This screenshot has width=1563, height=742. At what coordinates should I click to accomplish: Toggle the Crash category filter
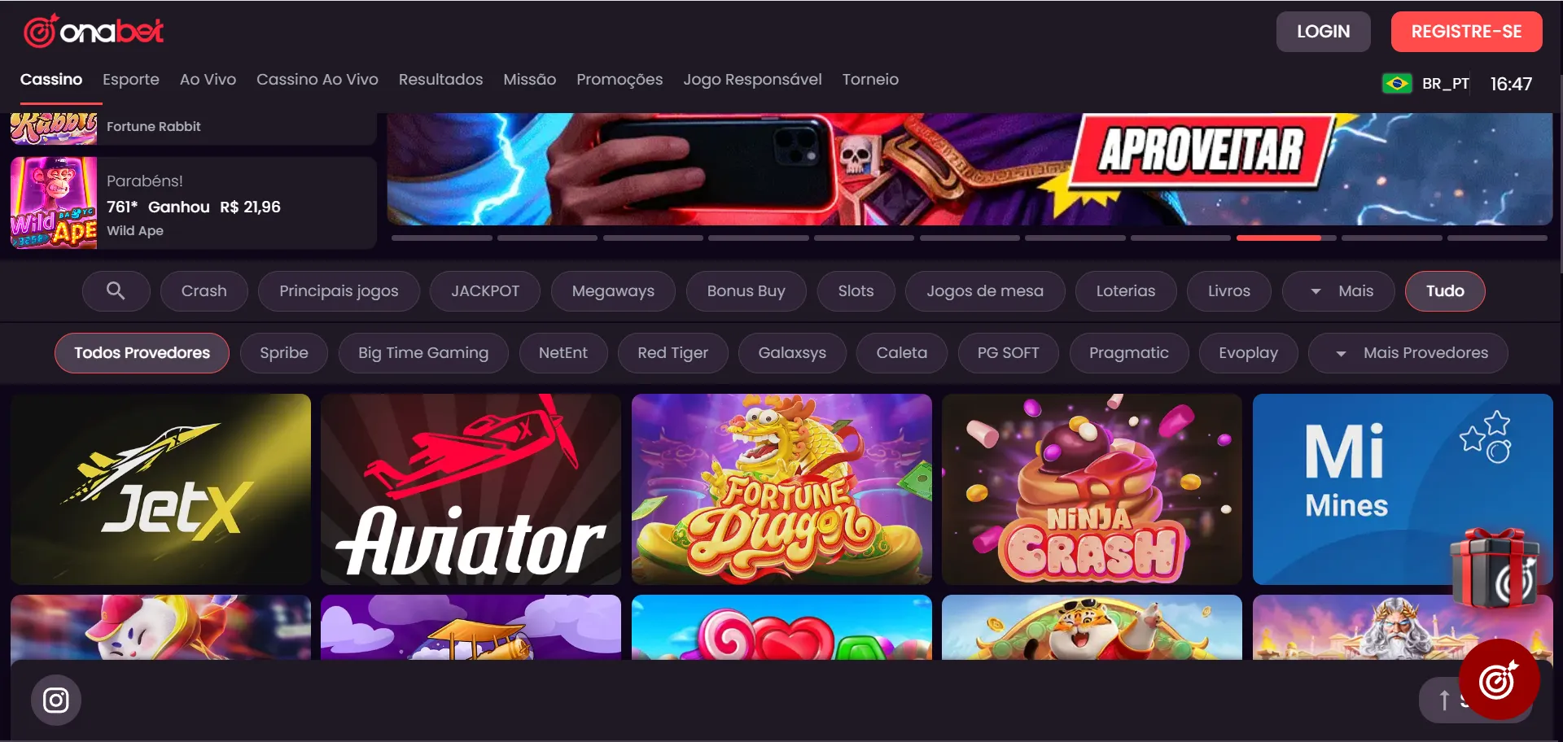click(204, 291)
